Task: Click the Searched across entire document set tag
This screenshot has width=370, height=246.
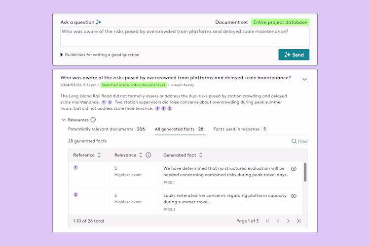Action: 134,85
